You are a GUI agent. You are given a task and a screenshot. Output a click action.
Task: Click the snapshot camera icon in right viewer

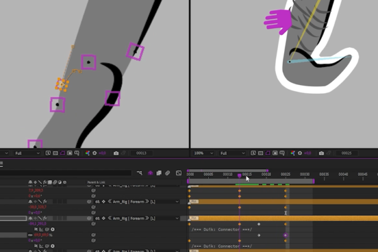(321, 153)
